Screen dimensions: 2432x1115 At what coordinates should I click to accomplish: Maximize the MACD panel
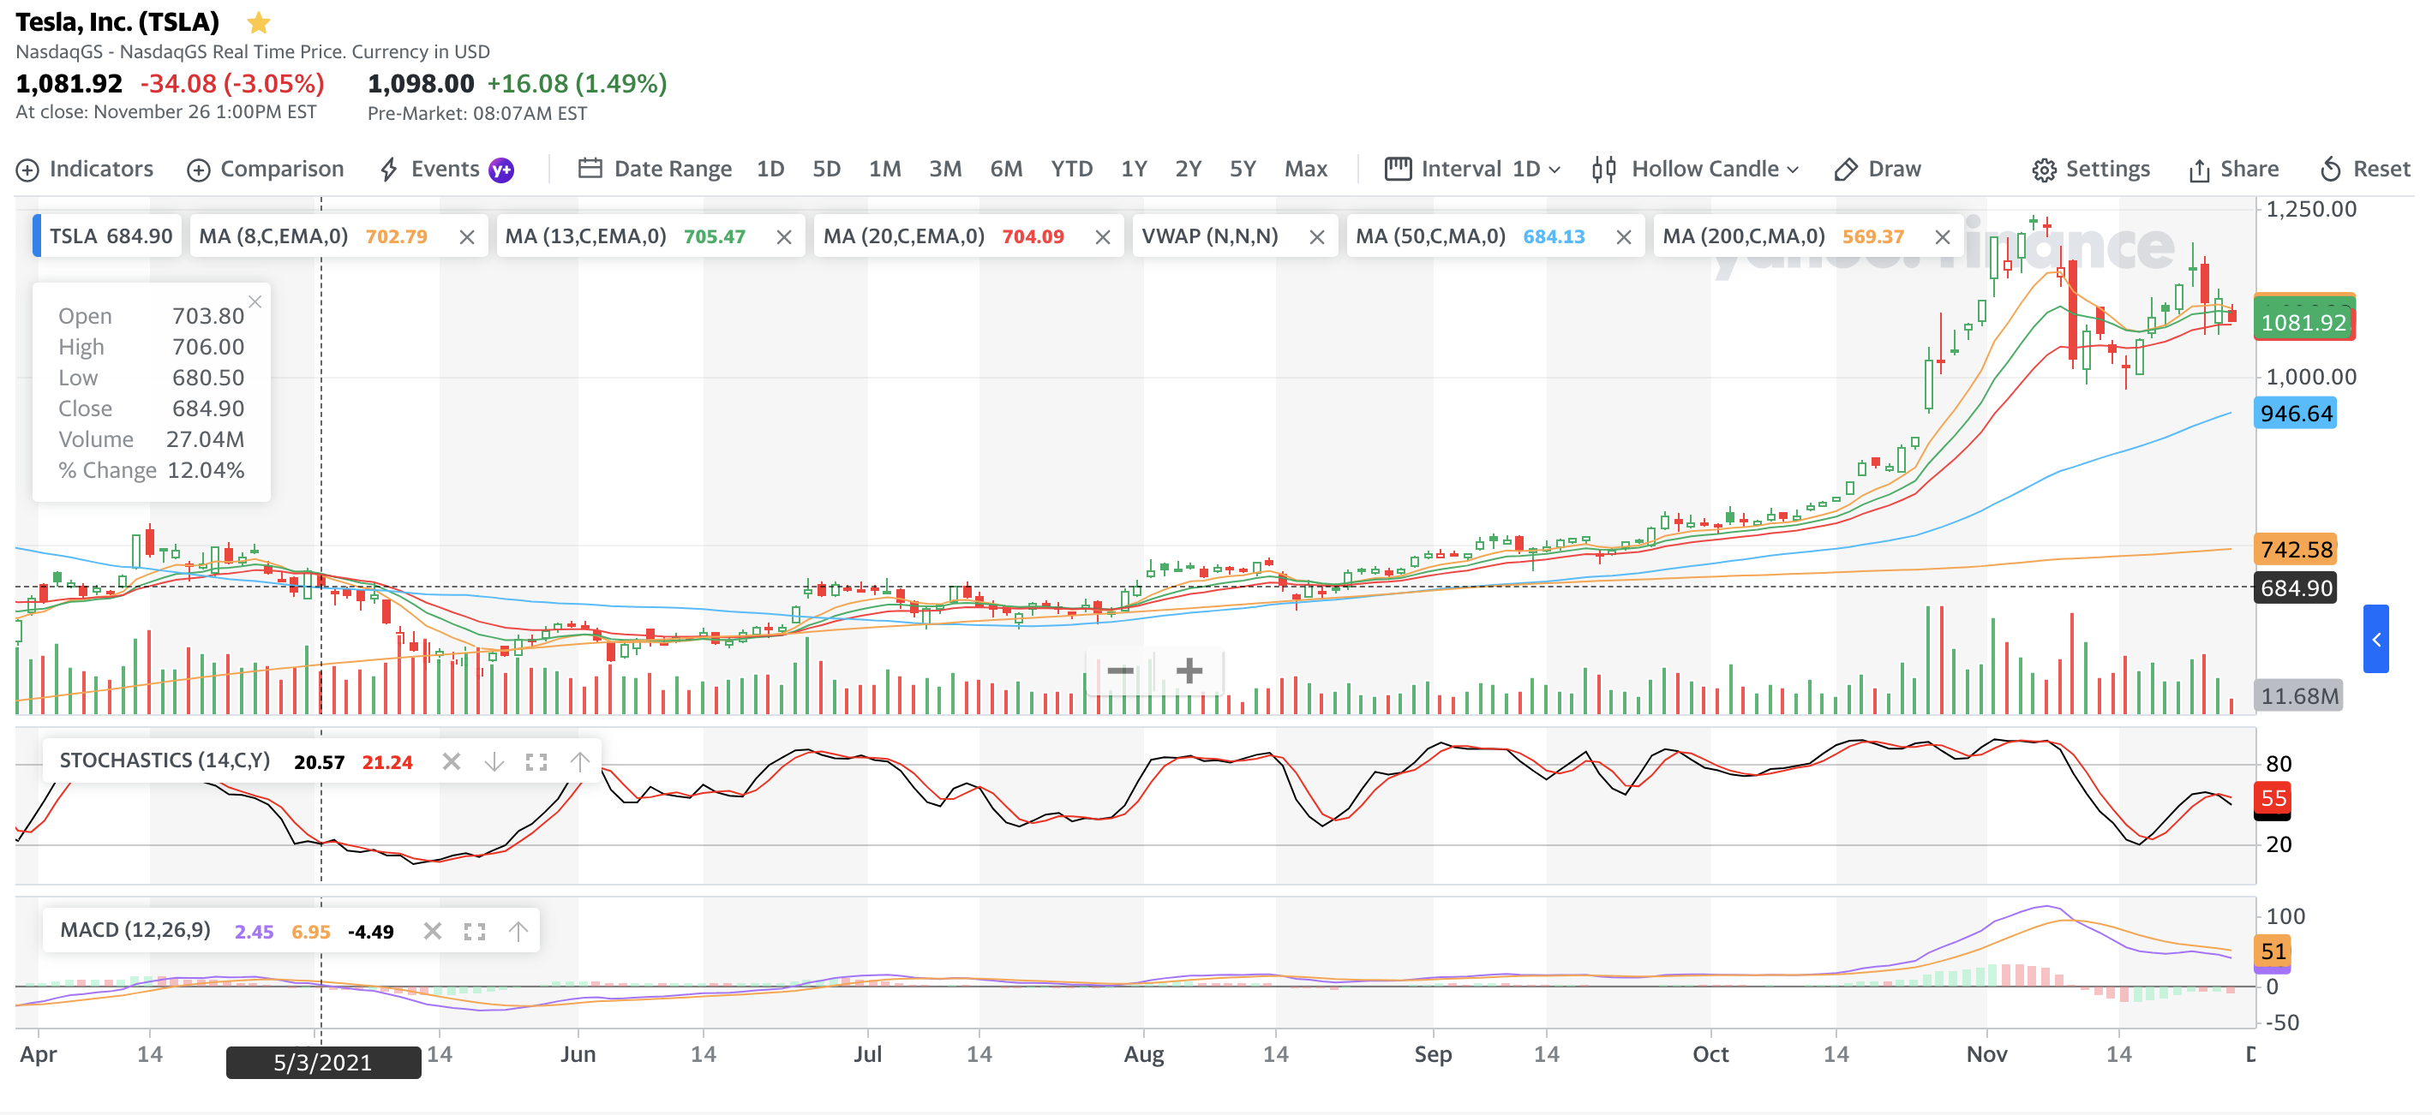(475, 931)
